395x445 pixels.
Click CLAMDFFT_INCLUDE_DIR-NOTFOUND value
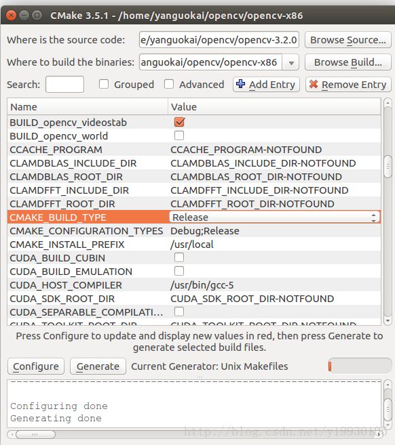coord(259,190)
